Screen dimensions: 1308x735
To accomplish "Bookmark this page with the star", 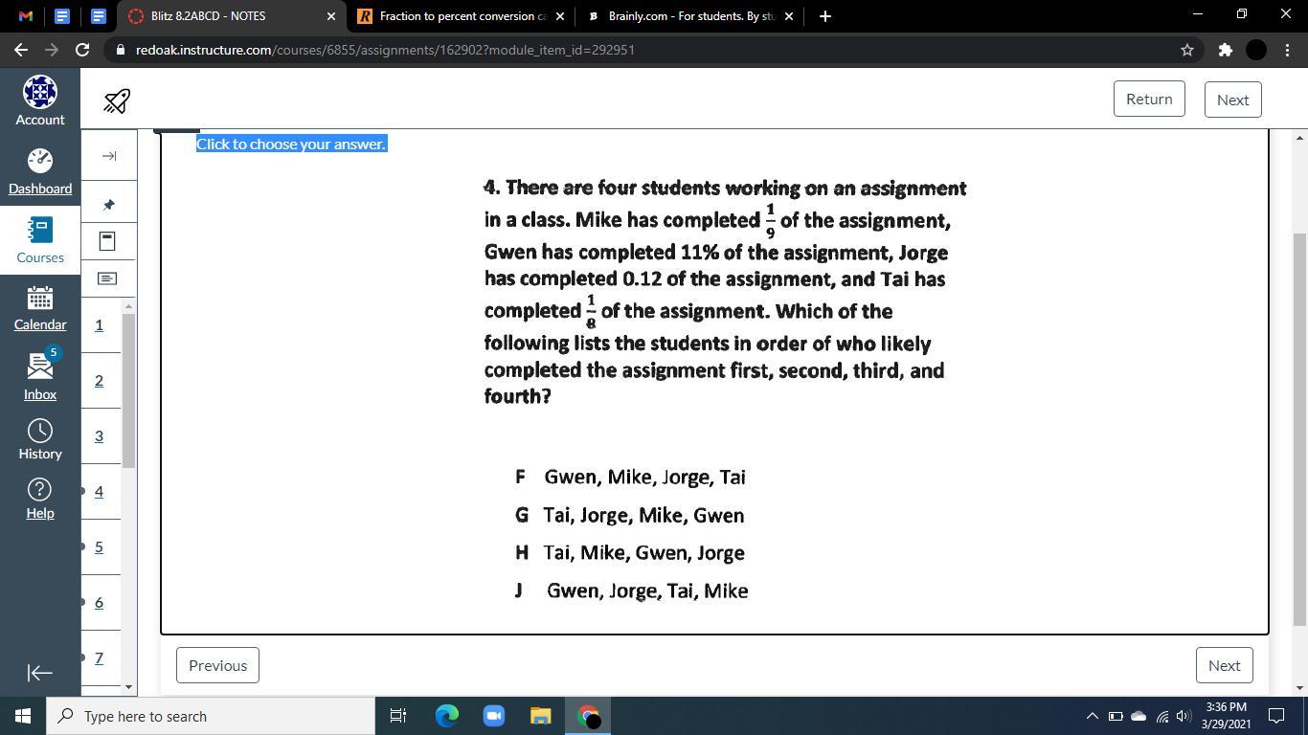I will click(1187, 50).
